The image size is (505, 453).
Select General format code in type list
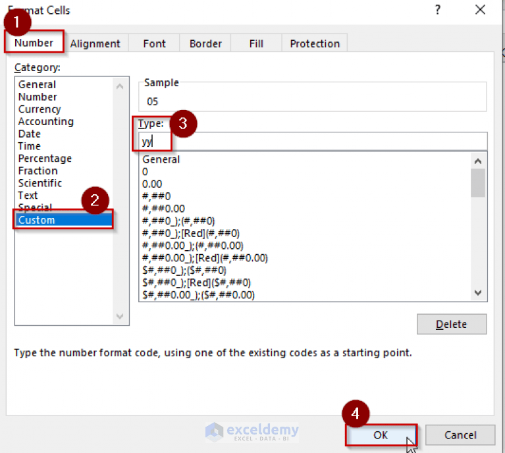161,159
